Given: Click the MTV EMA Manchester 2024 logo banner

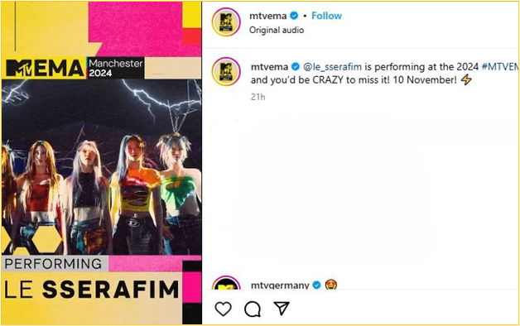Looking at the screenshot, I should pyautogui.click(x=75, y=68).
